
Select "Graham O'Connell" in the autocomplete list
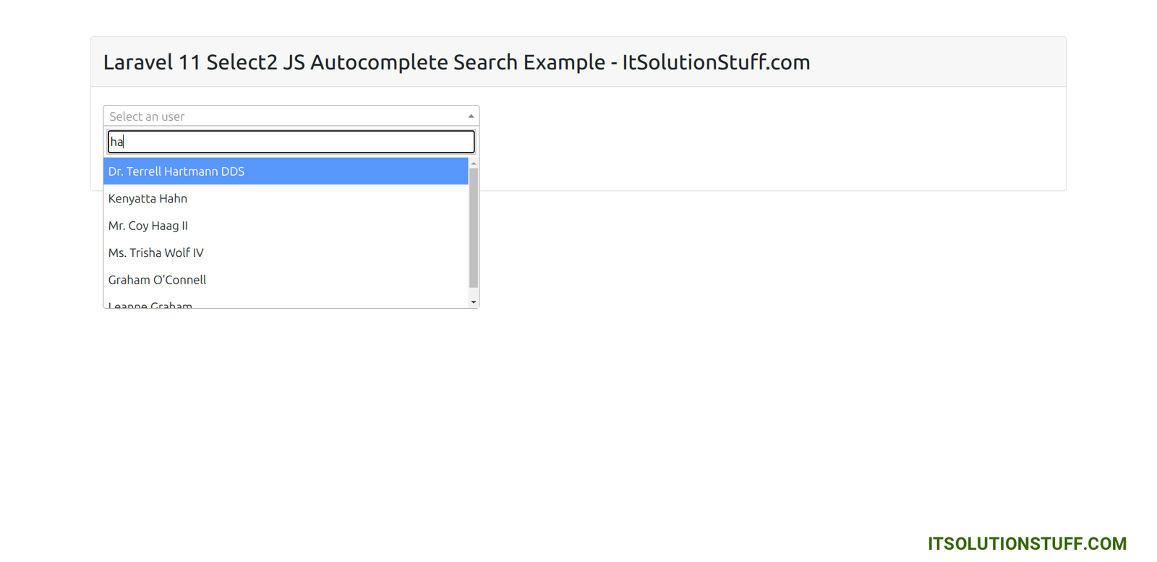point(157,280)
